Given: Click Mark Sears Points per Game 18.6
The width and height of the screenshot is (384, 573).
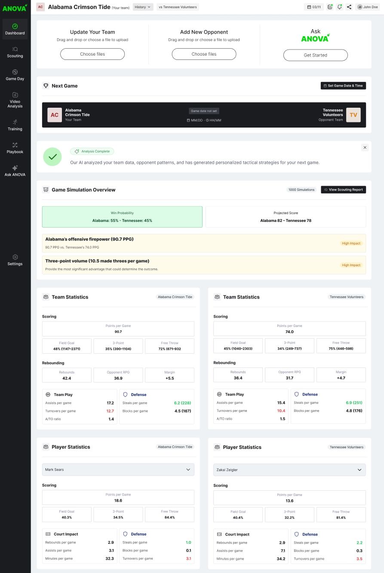Looking at the screenshot, I should pyautogui.click(x=118, y=498).
